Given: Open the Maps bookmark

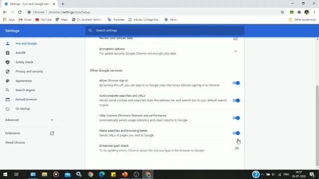Looking at the screenshot, I should coord(62,20).
